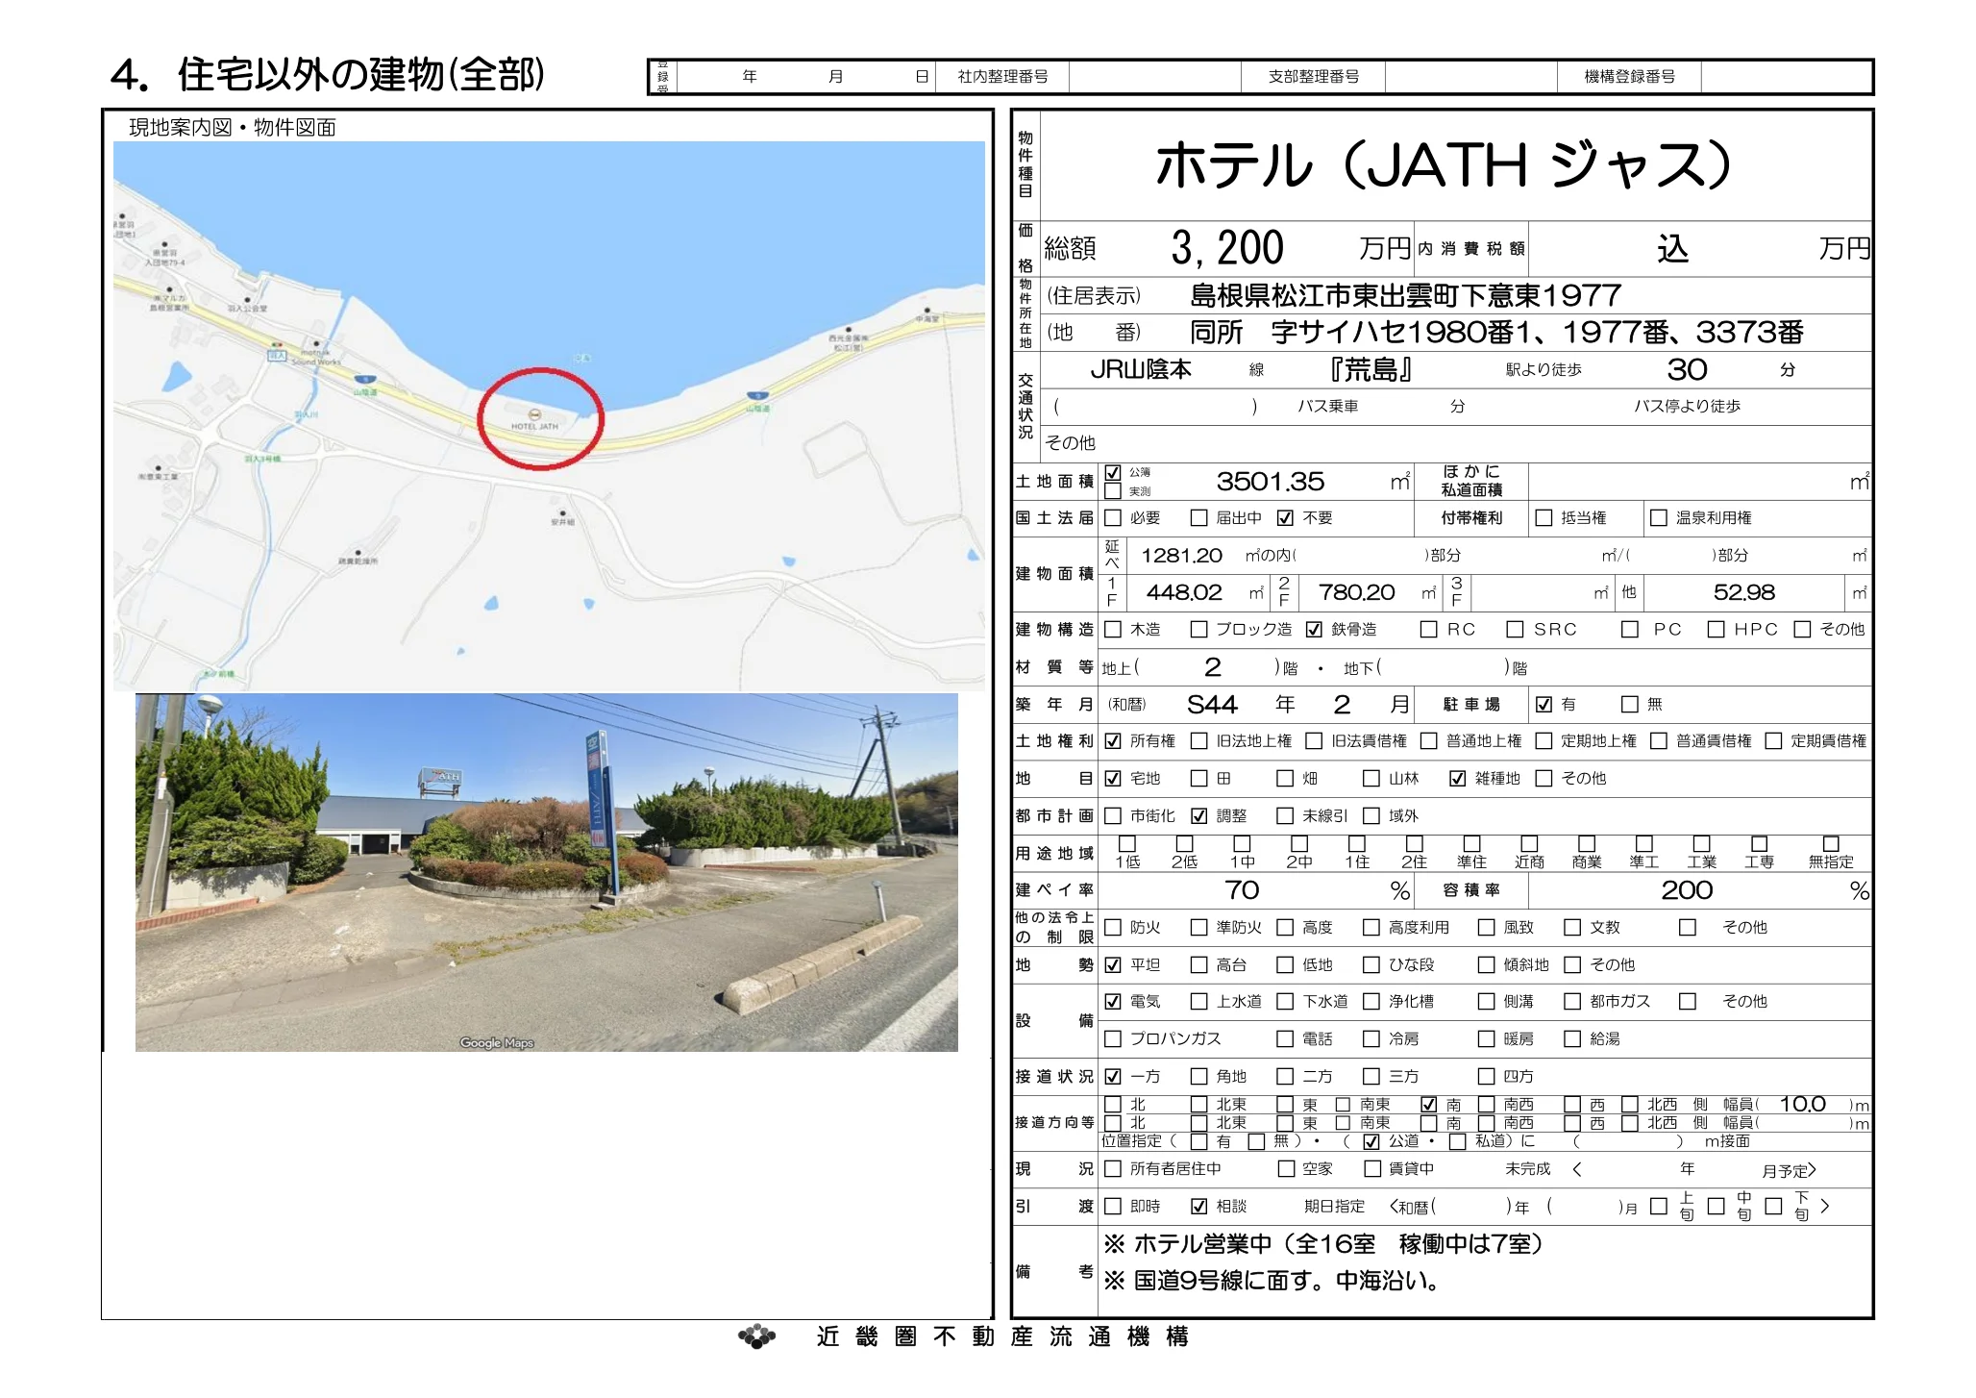1976x1398 pixels.
Task: Open the hotel street view photo
Action: (x=547, y=872)
